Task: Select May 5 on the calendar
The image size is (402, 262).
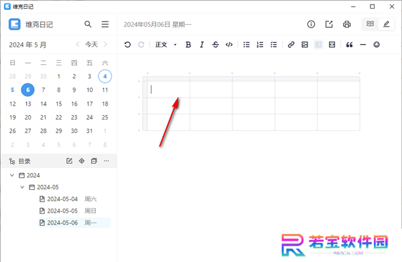Action: (x=12, y=90)
